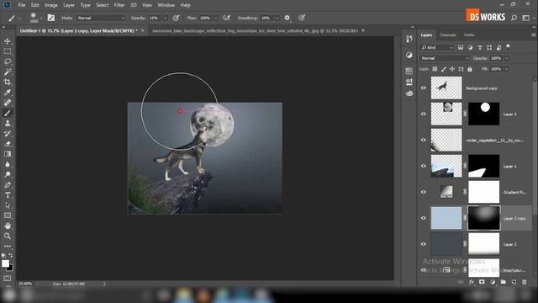Open layer blend mode Normal dropdown
538x303 pixels.
(x=445, y=58)
